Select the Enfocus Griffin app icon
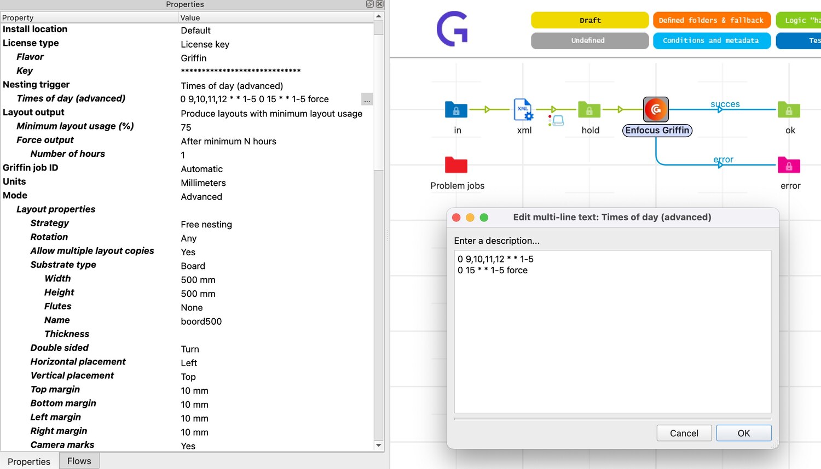This screenshot has height=469, width=821. point(656,109)
